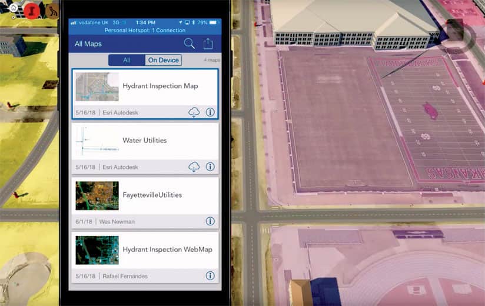
Task: Open the Hydrant Inspection WebMap thumbnail
Action: pos(97,250)
